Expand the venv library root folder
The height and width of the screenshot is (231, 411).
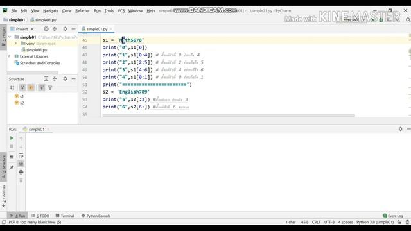click(x=15, y=43)
